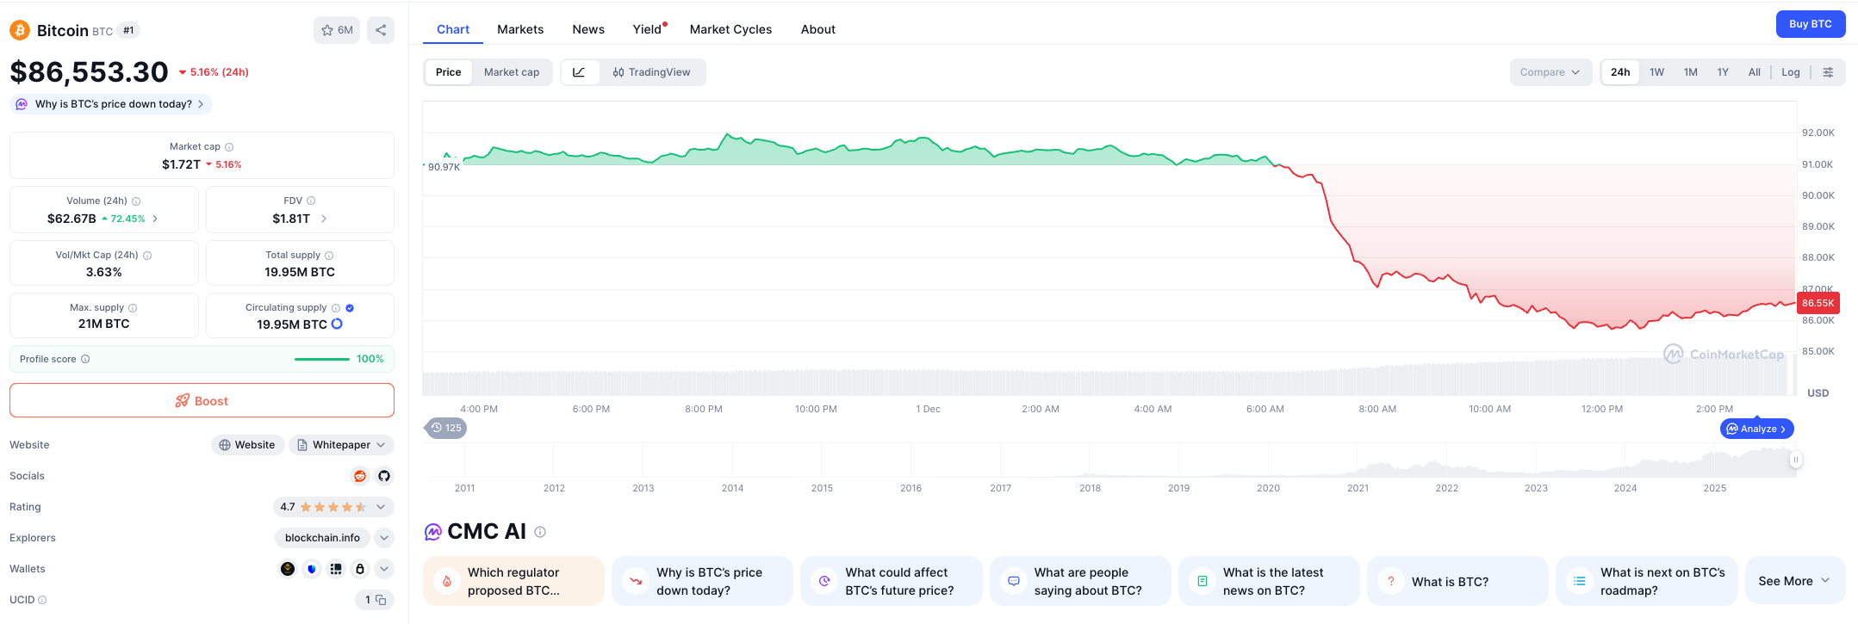Expand the Explorers chevron dropdown

(x=384, y=538)
